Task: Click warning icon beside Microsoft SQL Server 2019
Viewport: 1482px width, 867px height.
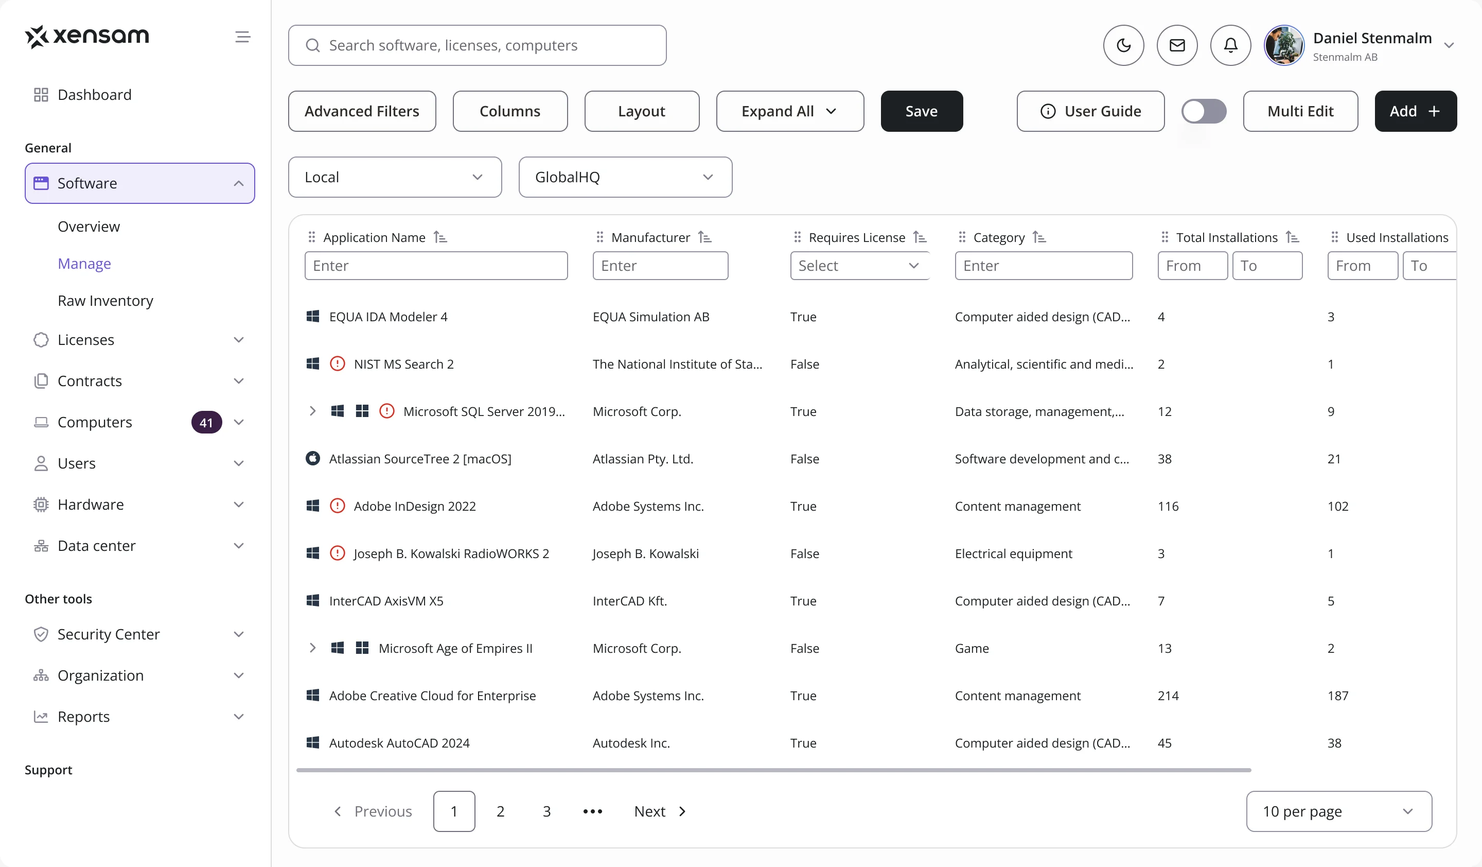Action: point(387,411)
